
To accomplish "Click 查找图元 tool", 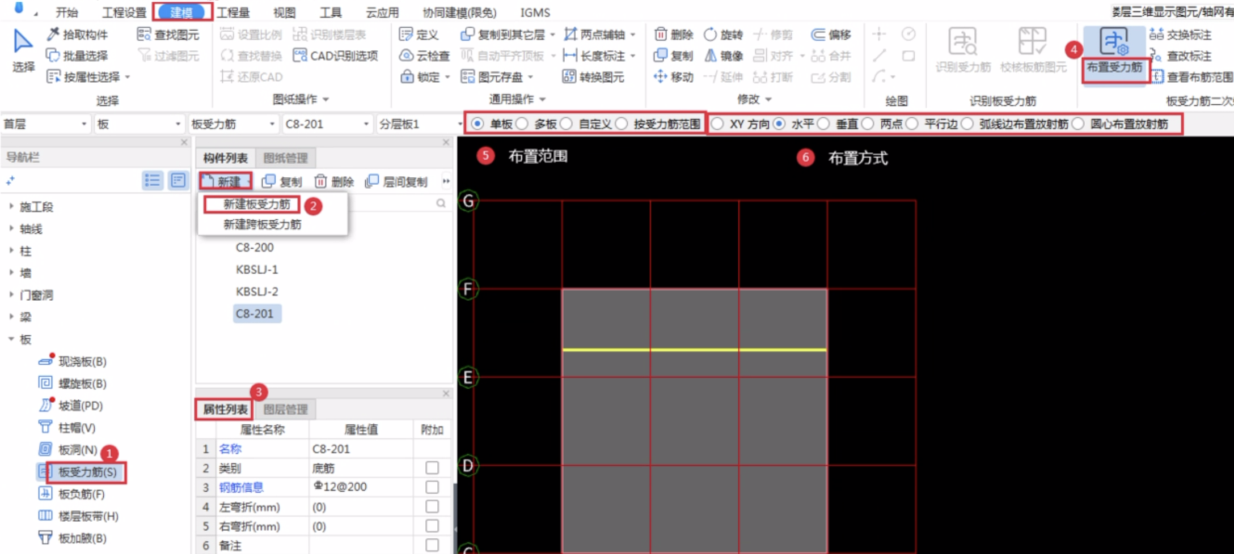I will point(168,35).
